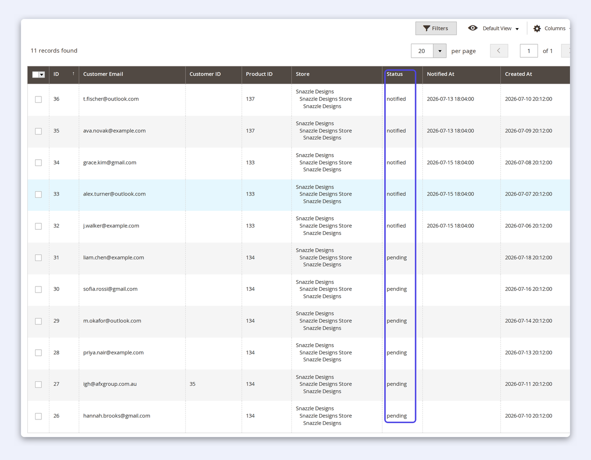The image size is (591, 460).
Task: Open the select-all mass action dropdown
Action: 42,75
